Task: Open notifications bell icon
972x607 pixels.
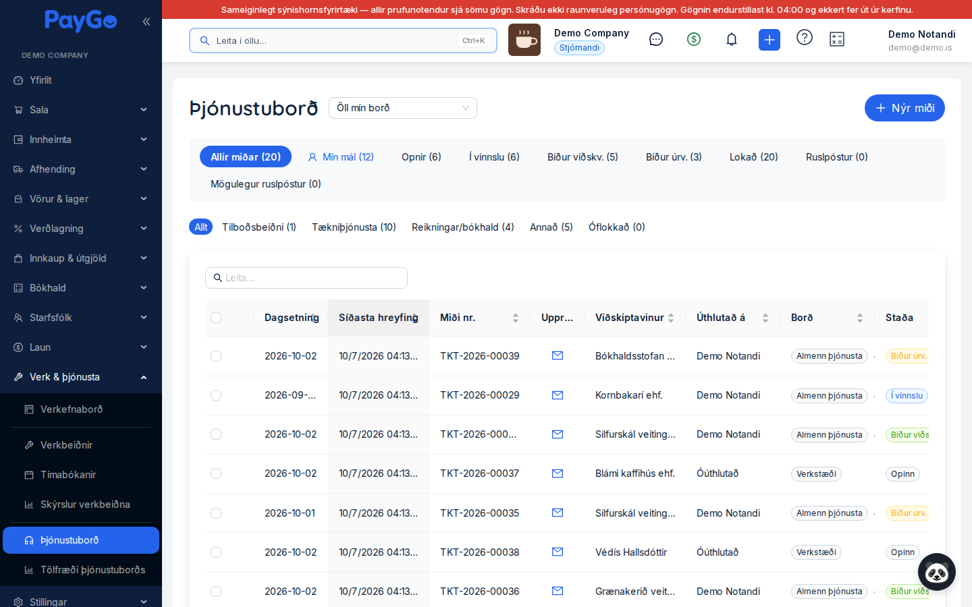Action: pyautogui.click(x=732, y=39)
